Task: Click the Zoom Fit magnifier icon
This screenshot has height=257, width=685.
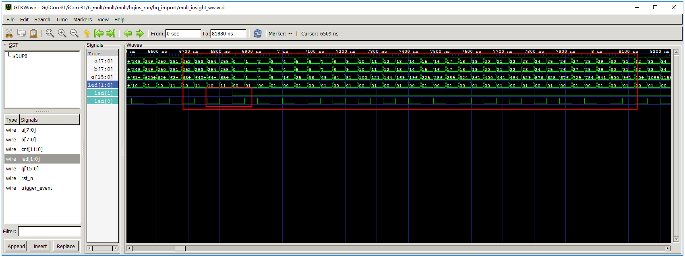Action: click(x=50, y=33)
